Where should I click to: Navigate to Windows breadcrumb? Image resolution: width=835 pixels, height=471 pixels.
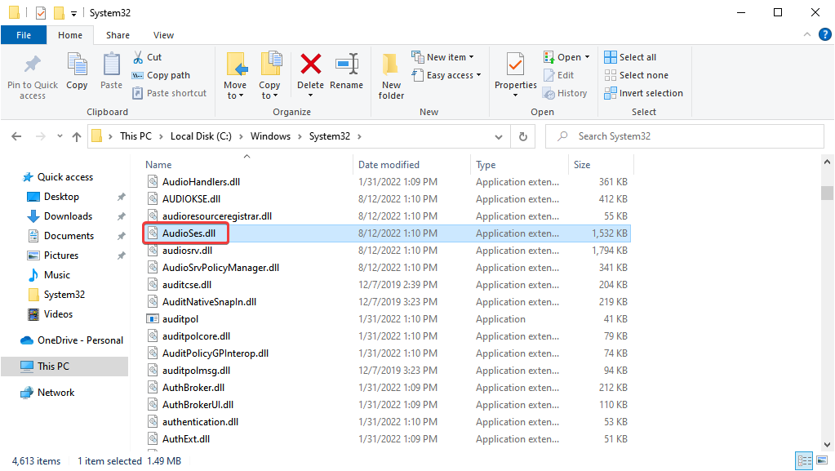pos(270,136)
